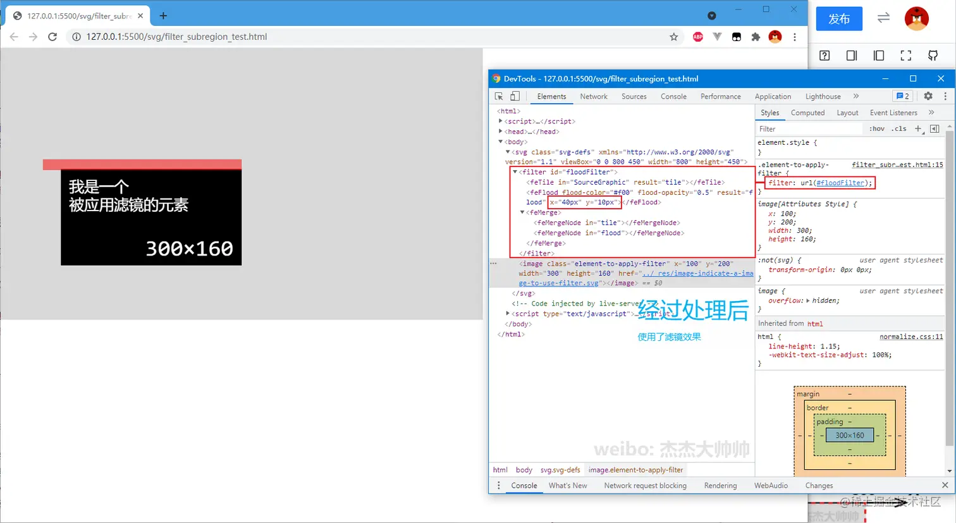Expand the script node in DOM tree
The image size is (956, 523).
500,121
